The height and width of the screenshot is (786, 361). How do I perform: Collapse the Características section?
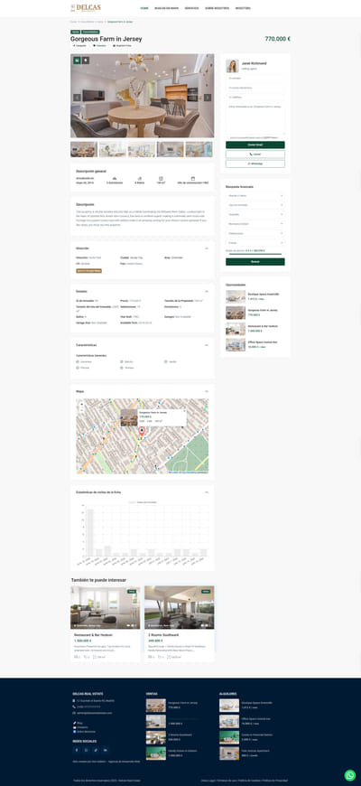(x=207, y=345)
